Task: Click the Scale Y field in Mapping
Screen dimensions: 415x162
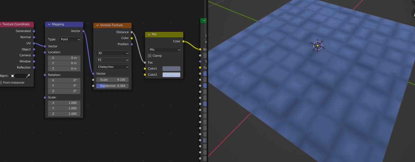Action: coord(64,108)
